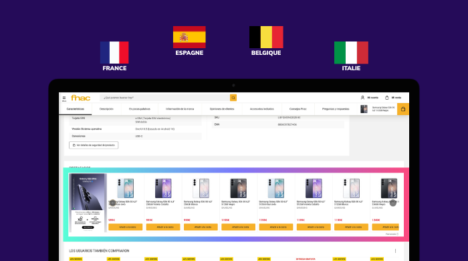
Task: Open the light blue 999€ Galaxy phone image
Action: (x=126, y=188)
